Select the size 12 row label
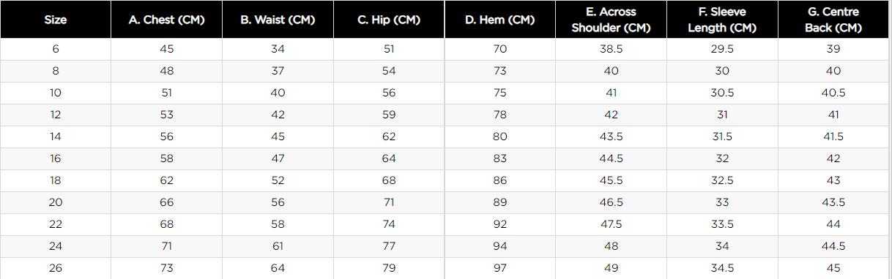The image size is (892, 279). pos(56,115)
